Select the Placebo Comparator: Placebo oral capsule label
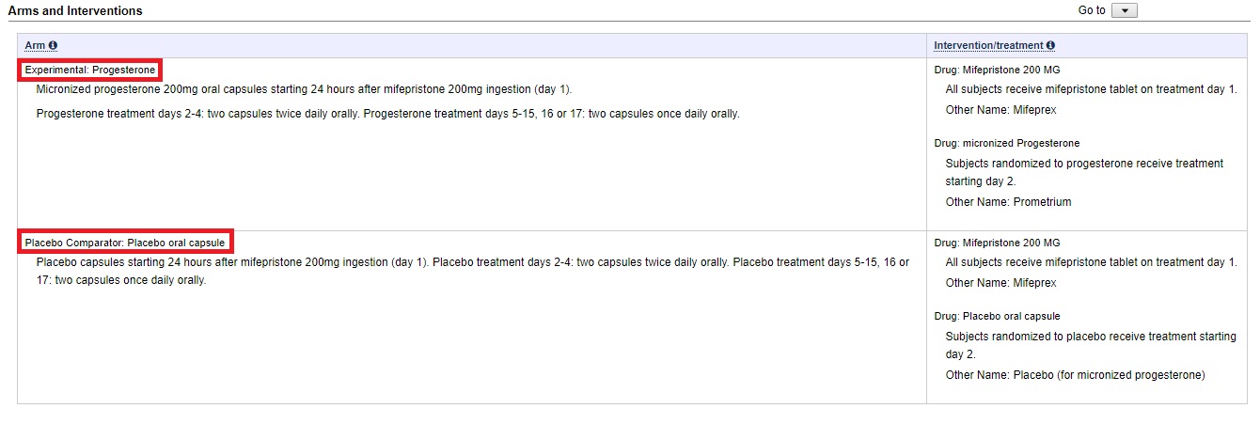 coord(125,243)
